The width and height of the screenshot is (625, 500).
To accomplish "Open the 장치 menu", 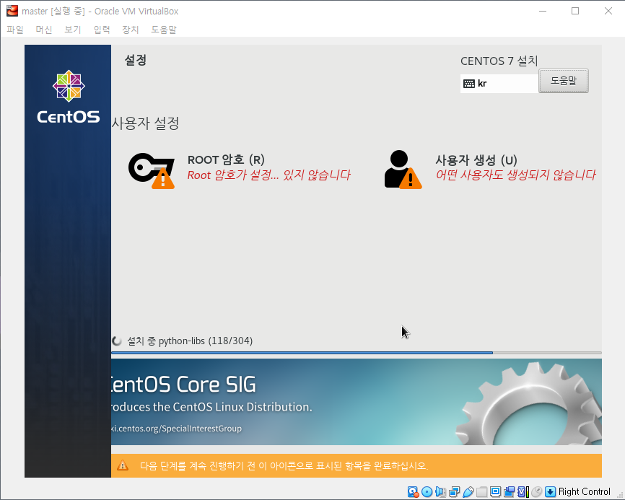I will (131, 30).
